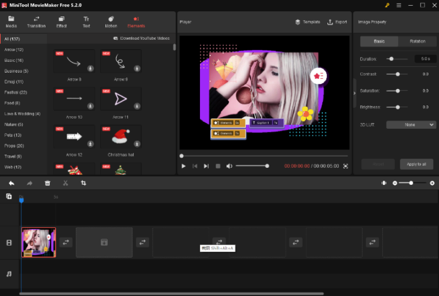The height and width of the screenshot is (296, 439).
Task: Open the Effect tab
Action: pyautogui.click(x=61, y=22)
